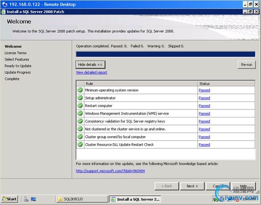This screenshot has height=205, width=261.
Task: Open the Windows Start button
Action: [9, 199]
